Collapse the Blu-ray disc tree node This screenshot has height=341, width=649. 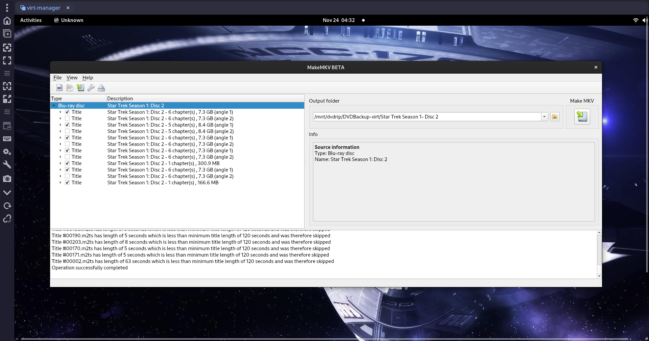pos(54,106)
